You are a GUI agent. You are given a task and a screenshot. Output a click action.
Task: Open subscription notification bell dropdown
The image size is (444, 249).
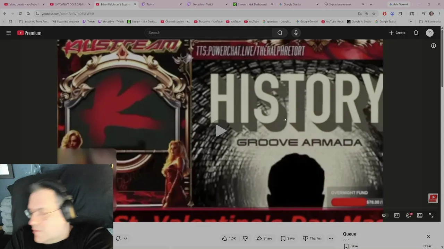[121, 238]
